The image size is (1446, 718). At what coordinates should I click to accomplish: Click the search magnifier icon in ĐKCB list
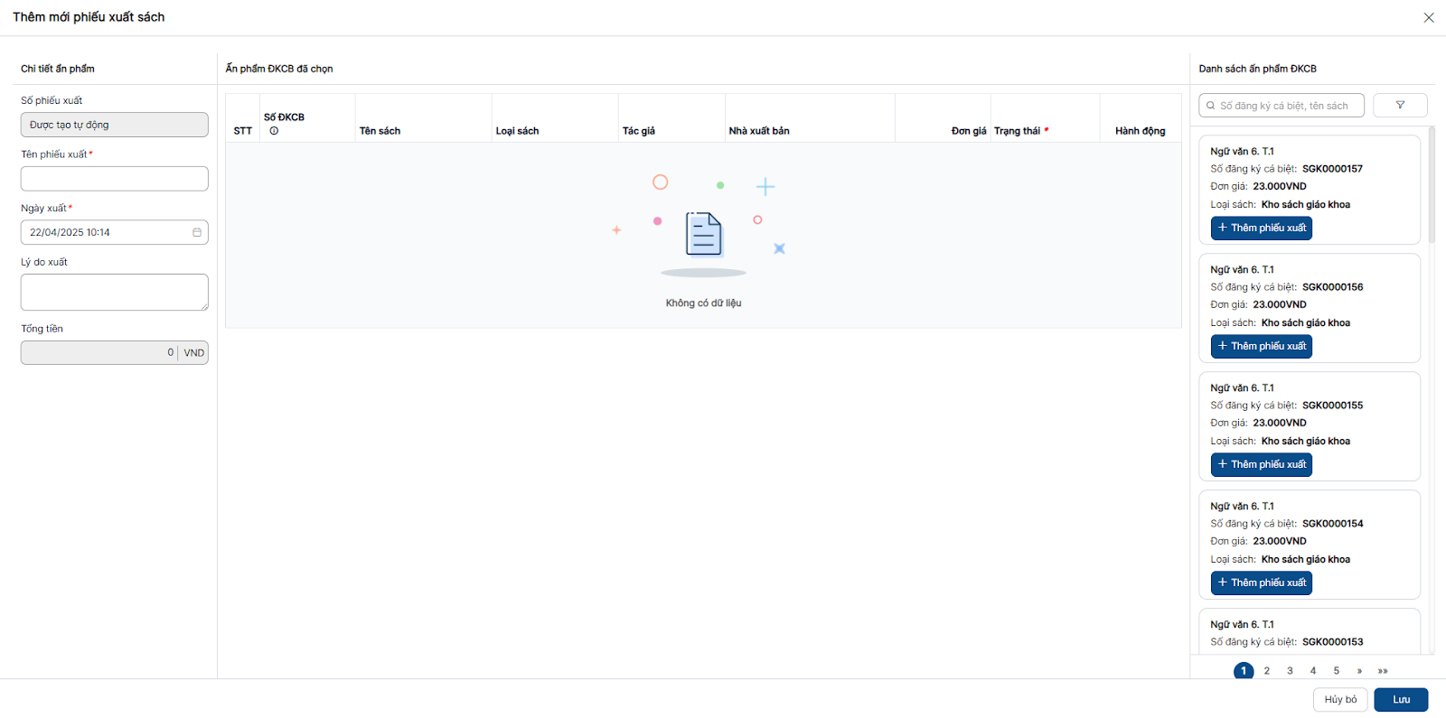point(1211,106)
